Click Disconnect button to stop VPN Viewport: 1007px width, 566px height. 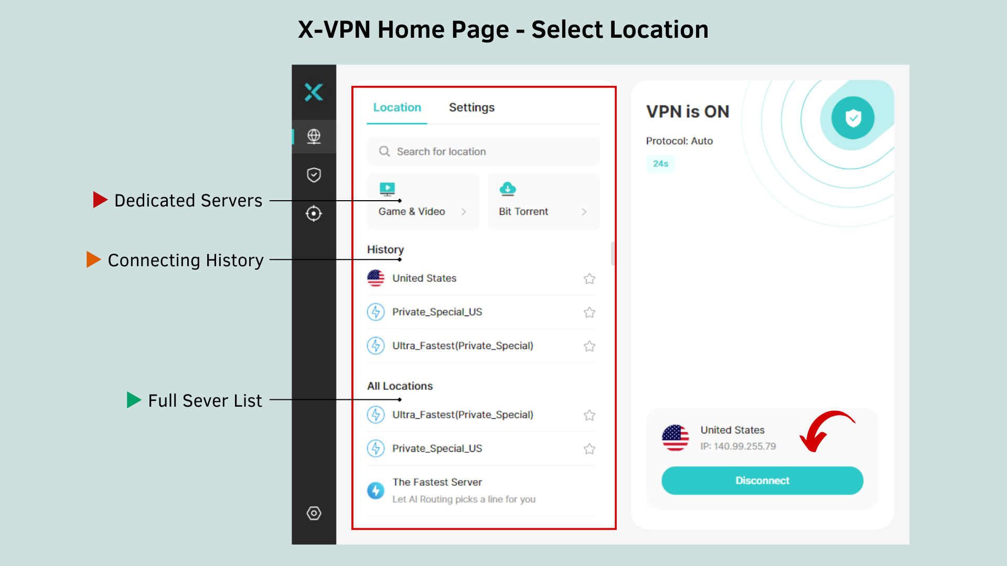click(x=761, y=480)
